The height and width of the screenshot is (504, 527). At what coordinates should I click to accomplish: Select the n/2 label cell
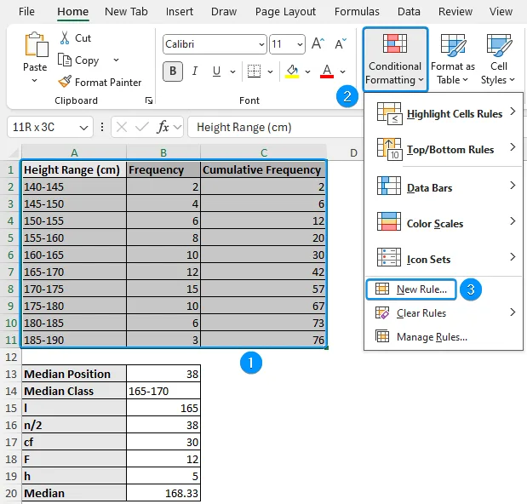[74, 425]
